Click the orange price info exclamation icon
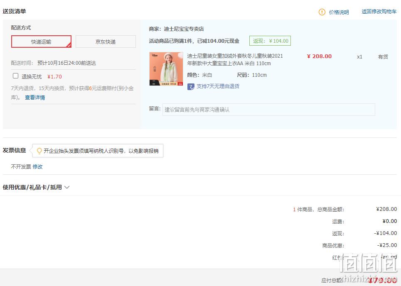This screenshot has height=286, width=401. coord(322,12)
